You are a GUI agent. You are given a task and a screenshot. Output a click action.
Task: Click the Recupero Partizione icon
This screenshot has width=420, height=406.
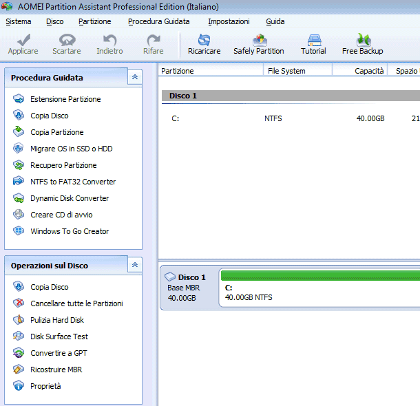pyautogui.click(x=19, y=165)
